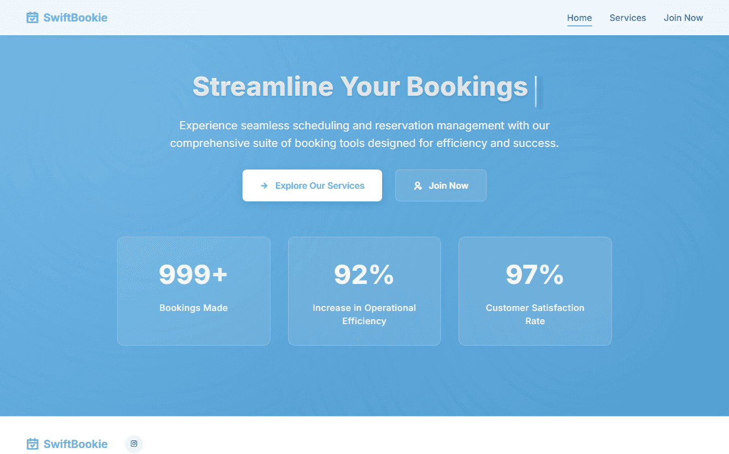729x454 pixels.
Task: Select the Customer Satisfaction Rate label
Action: pyautogui.click(x=534, y=314)
